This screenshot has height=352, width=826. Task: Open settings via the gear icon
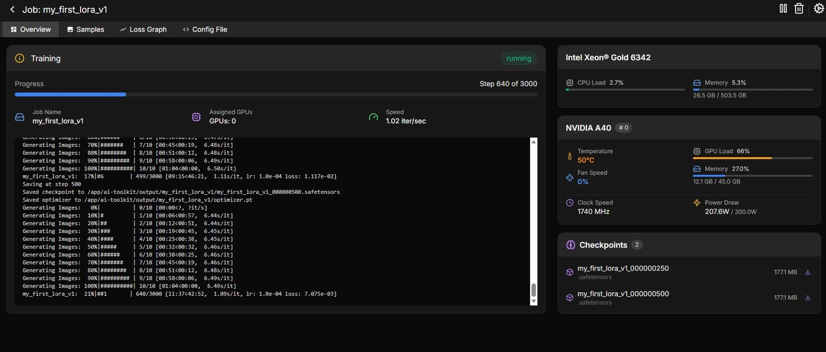819,8
